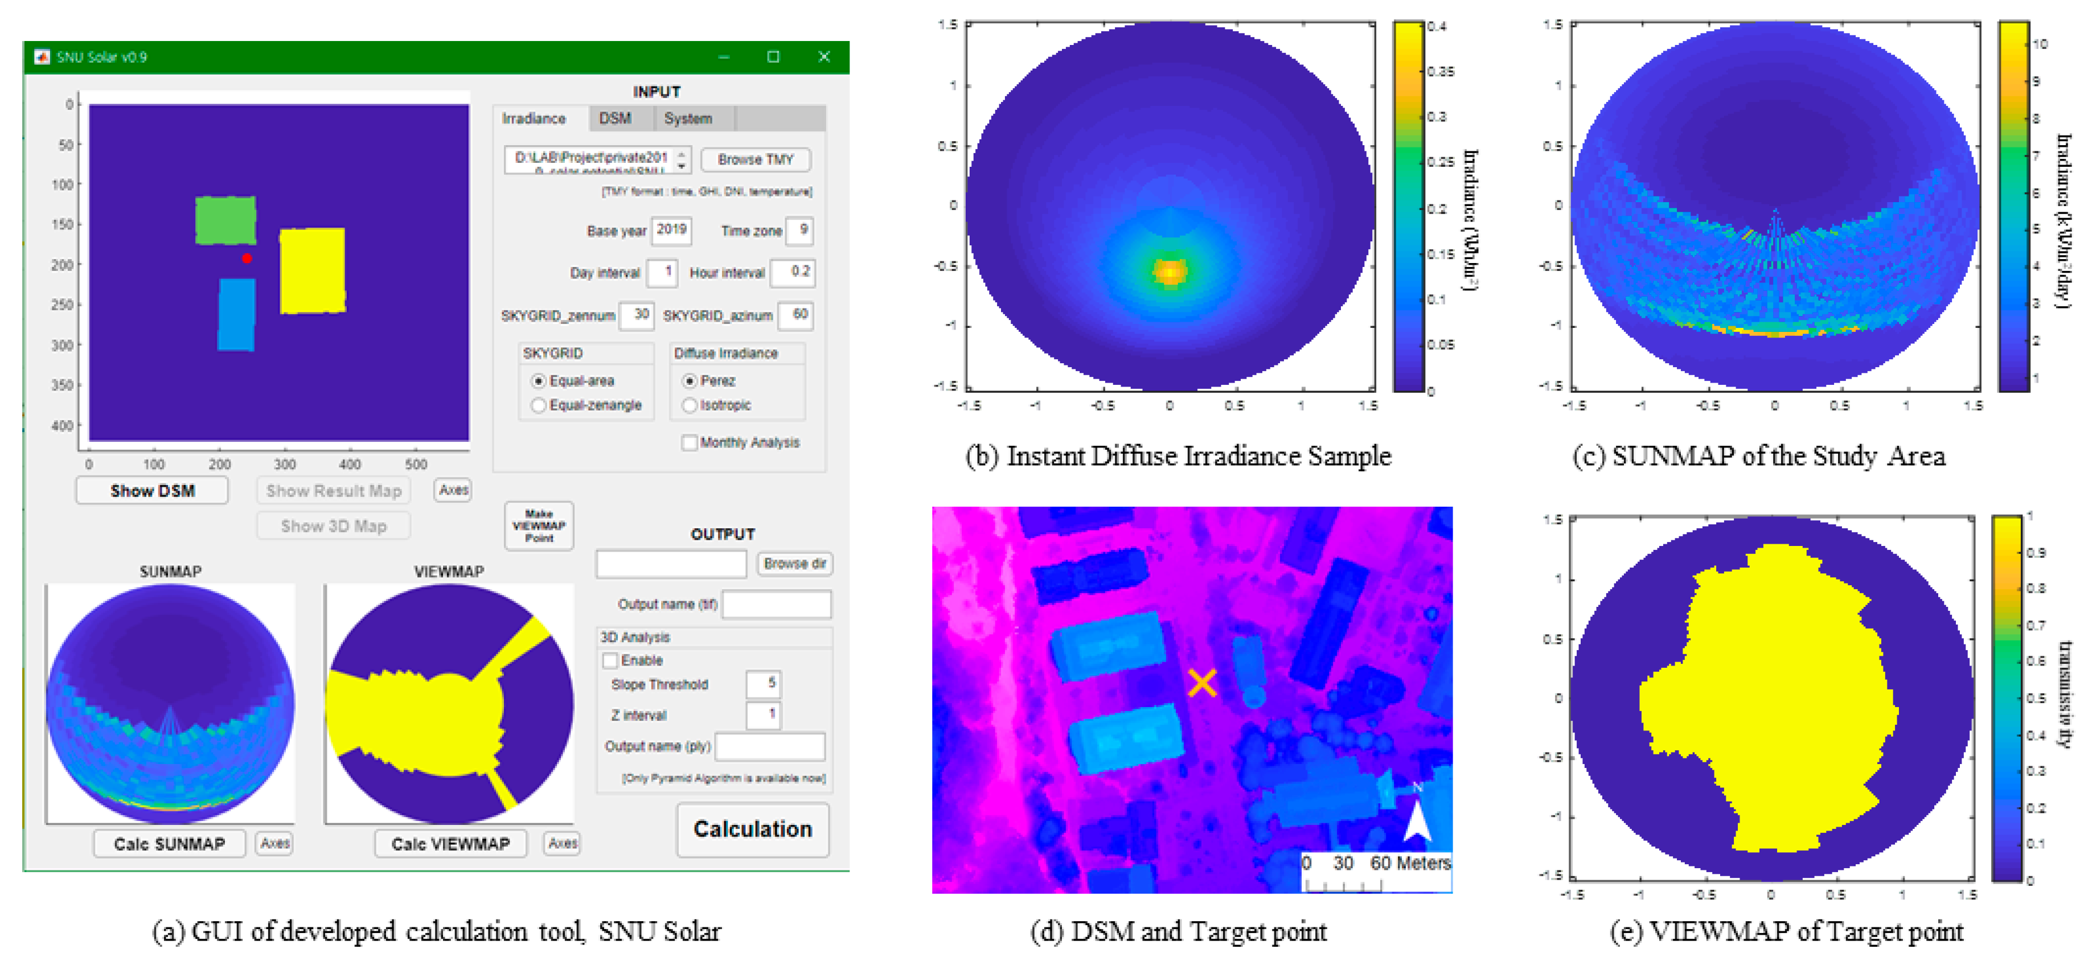Click the yellow building block in DSM plot
The width and height of the screenshot is (2084, 957).
(x=312, y=270)
